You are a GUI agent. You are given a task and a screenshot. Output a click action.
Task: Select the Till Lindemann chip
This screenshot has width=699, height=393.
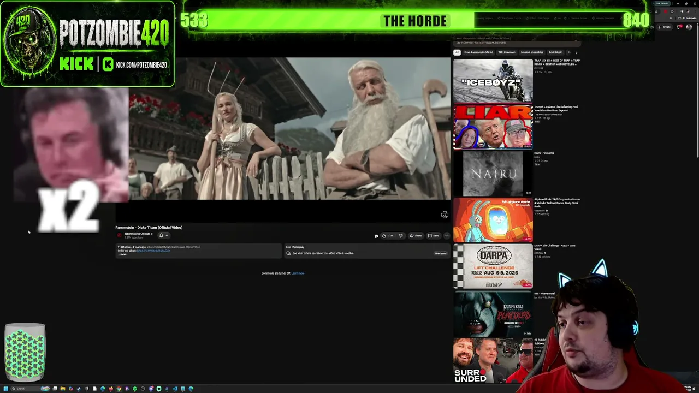(x=507, y=52)
